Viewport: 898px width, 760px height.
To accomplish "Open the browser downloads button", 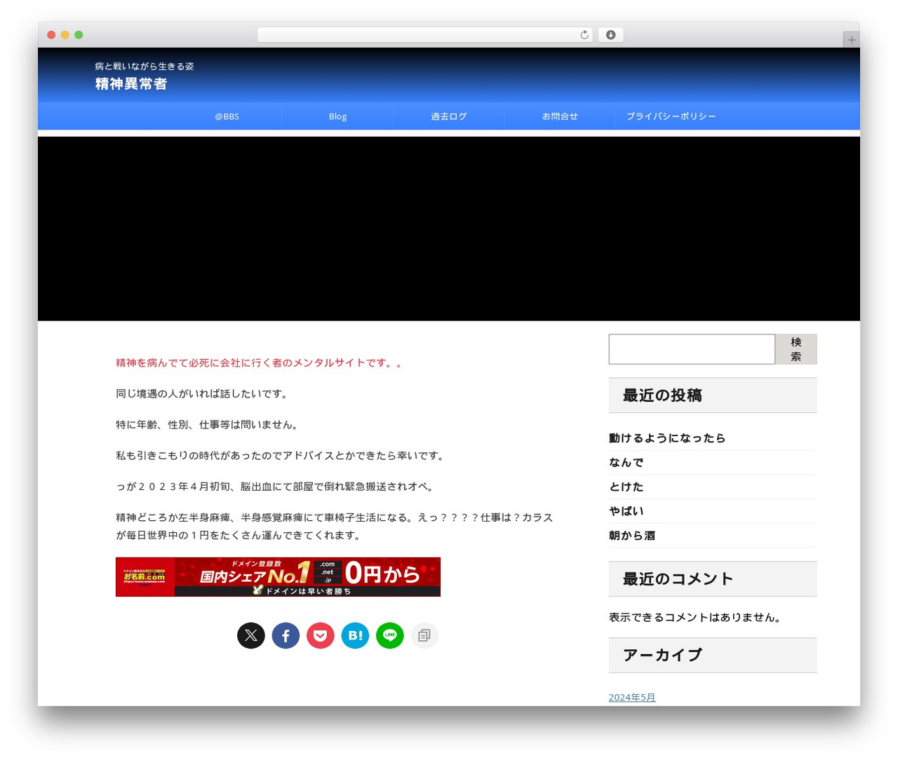I will (x=610, y=35).
